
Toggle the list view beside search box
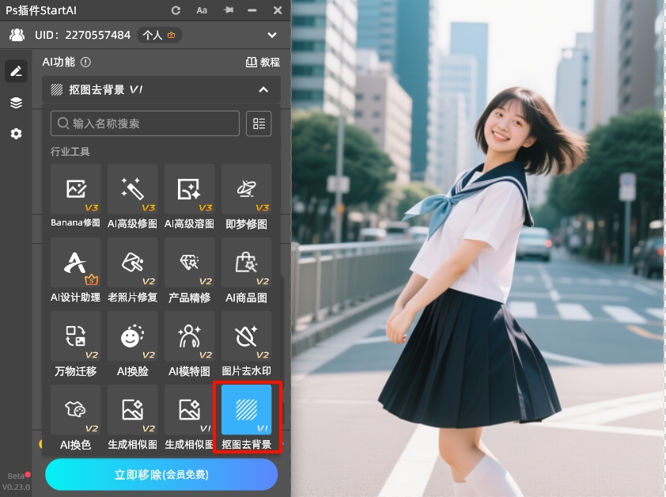259,123
